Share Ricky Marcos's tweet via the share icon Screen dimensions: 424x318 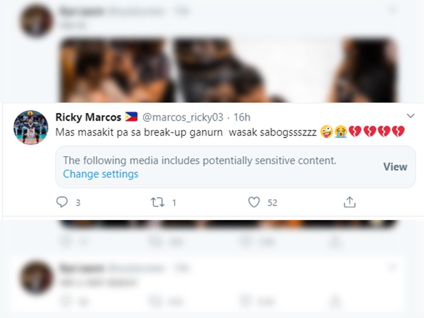click(349, 203)
